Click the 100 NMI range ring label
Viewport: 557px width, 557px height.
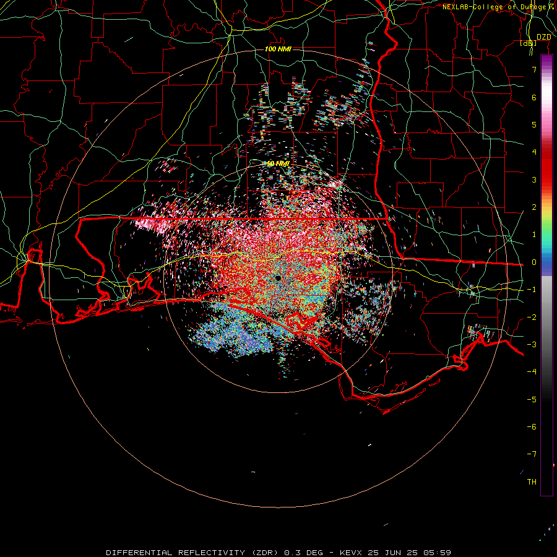pyautogui.click(x=278, y=49)
